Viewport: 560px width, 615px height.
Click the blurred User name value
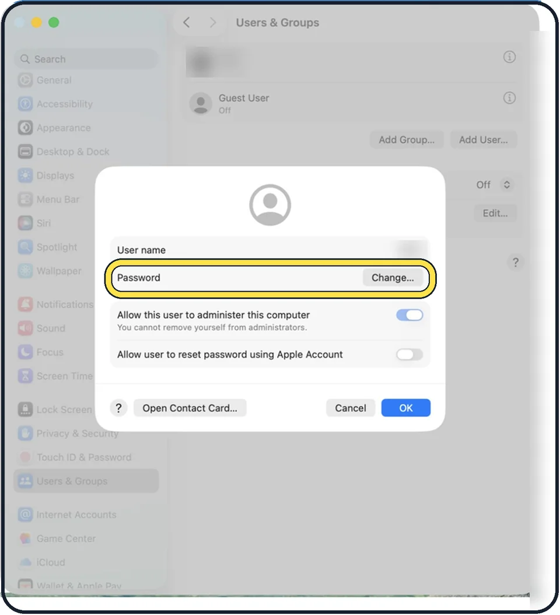[x=411, y=250]
